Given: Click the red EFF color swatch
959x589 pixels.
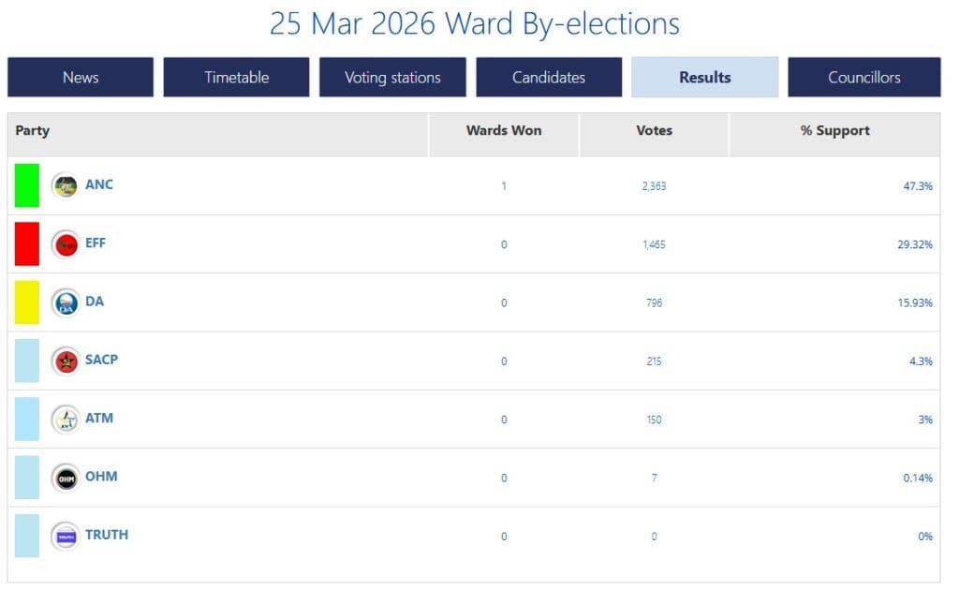Looking at the screenshot, I should [x=27, y=244].
